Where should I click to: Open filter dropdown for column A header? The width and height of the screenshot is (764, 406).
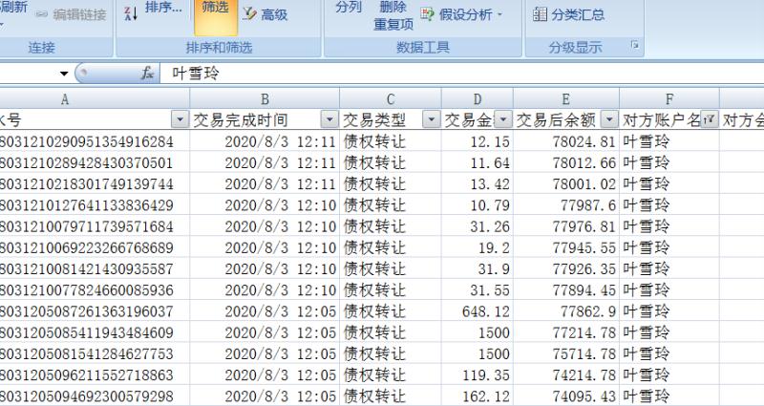[x=180, y=118]
